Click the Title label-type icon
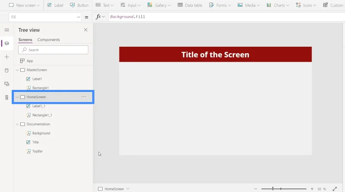345x192 pixels. pyautogui.click(x=28, y=142)
